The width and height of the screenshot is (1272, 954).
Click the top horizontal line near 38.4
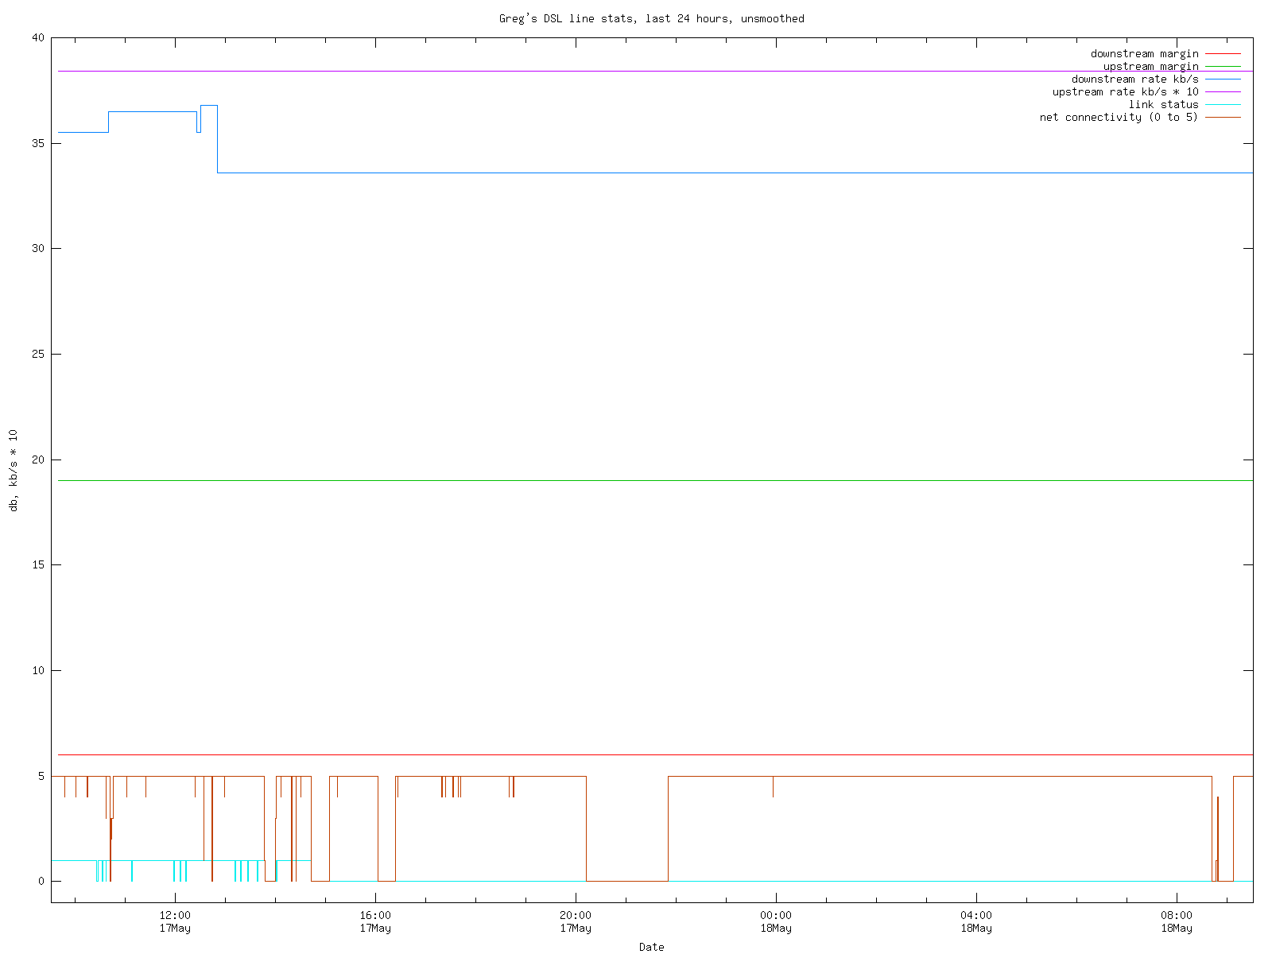(655, 72)
